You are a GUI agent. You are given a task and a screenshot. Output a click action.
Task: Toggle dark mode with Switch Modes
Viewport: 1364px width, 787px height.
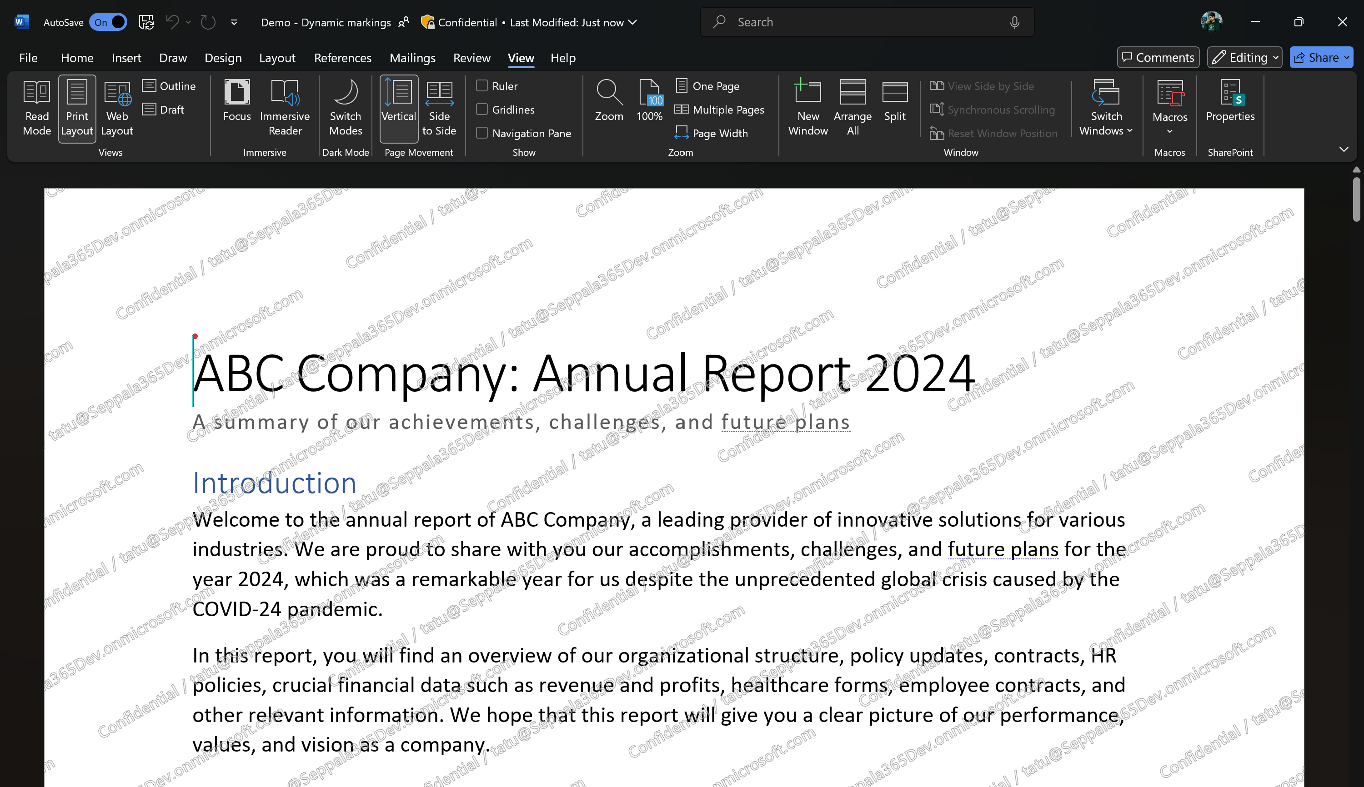tap(346, 108)
